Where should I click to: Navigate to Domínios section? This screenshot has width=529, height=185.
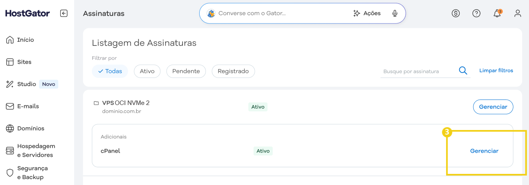click(30, 128)
